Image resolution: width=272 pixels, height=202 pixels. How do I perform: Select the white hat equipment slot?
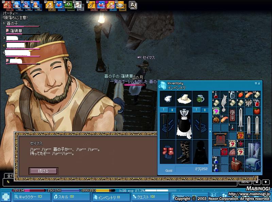(184, 99)
